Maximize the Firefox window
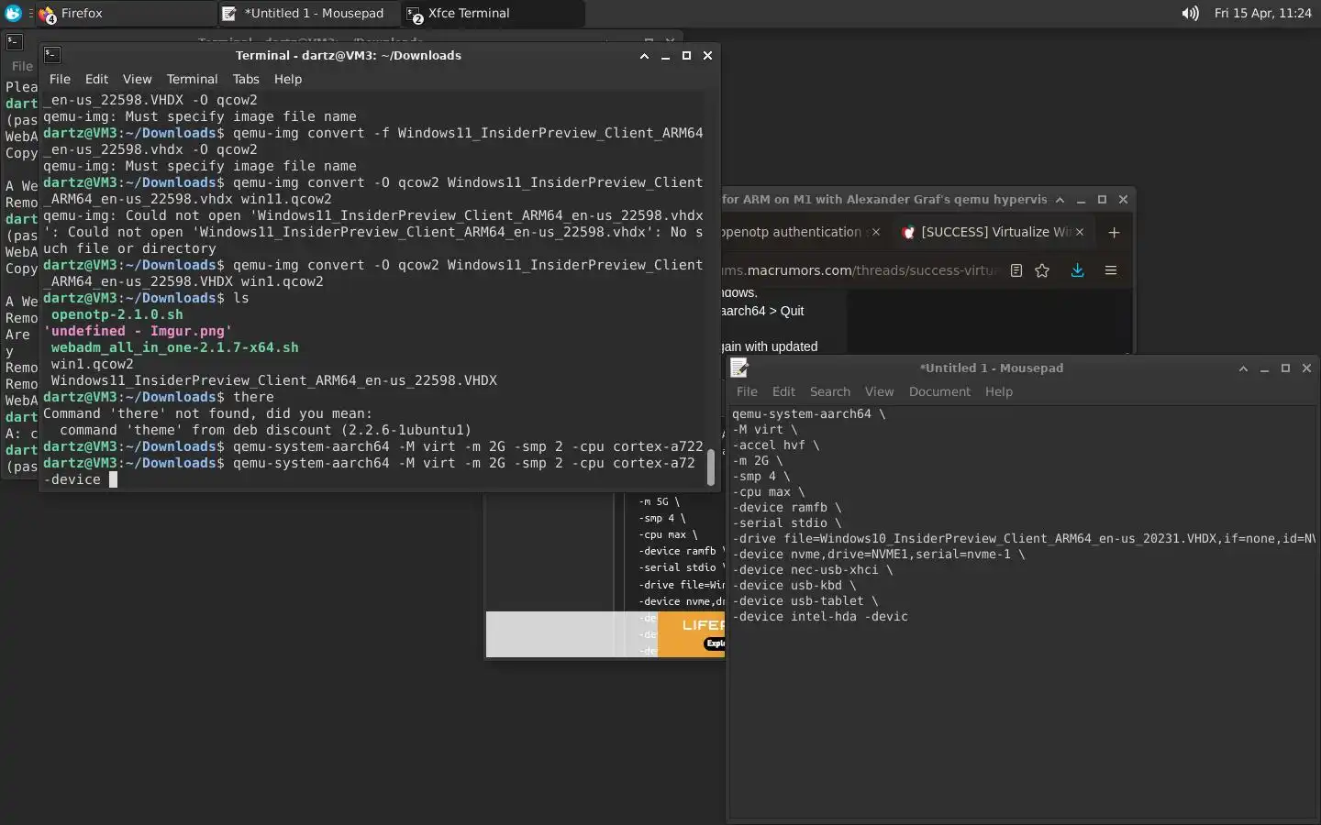1321x825 pixels. (1102, 200)
